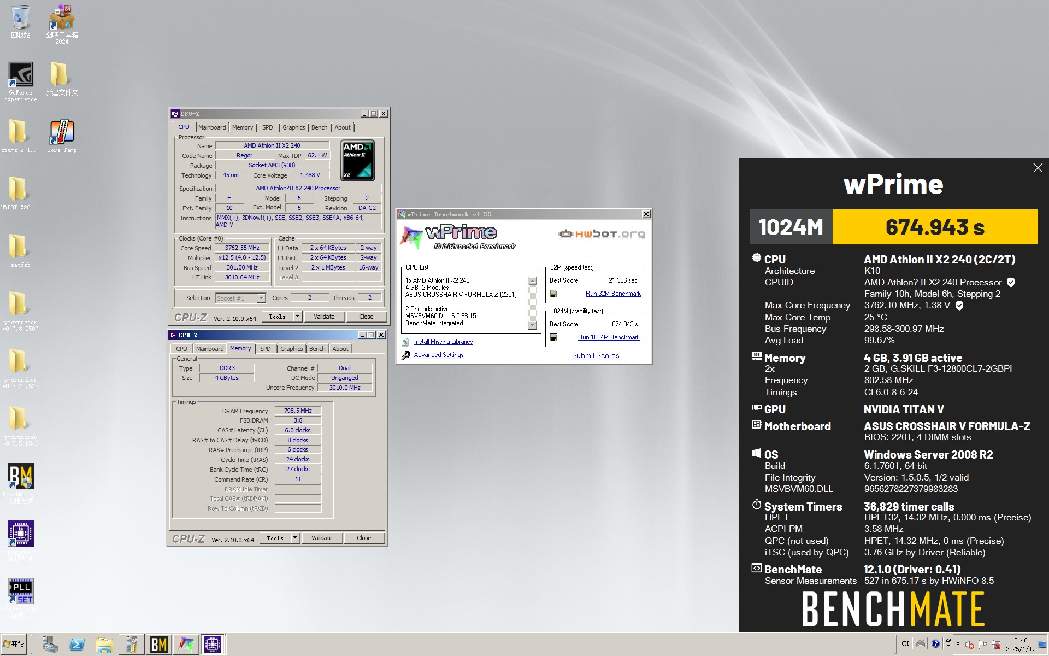Viewport: 1049px width, 656px height.
Task: Click CPU List scrollbar down arrow in wPrime
Action: [x=533, y=325]
